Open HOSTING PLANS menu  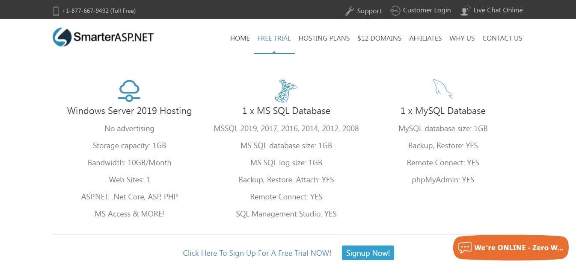[324, 38]
